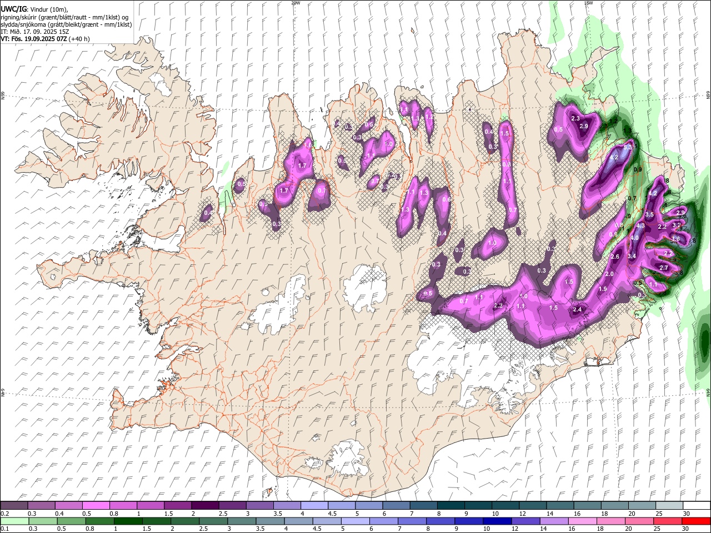Viewport: 711px width, 533px height.
Task: Click the '15W' longitude label at top
Action: 588,3
